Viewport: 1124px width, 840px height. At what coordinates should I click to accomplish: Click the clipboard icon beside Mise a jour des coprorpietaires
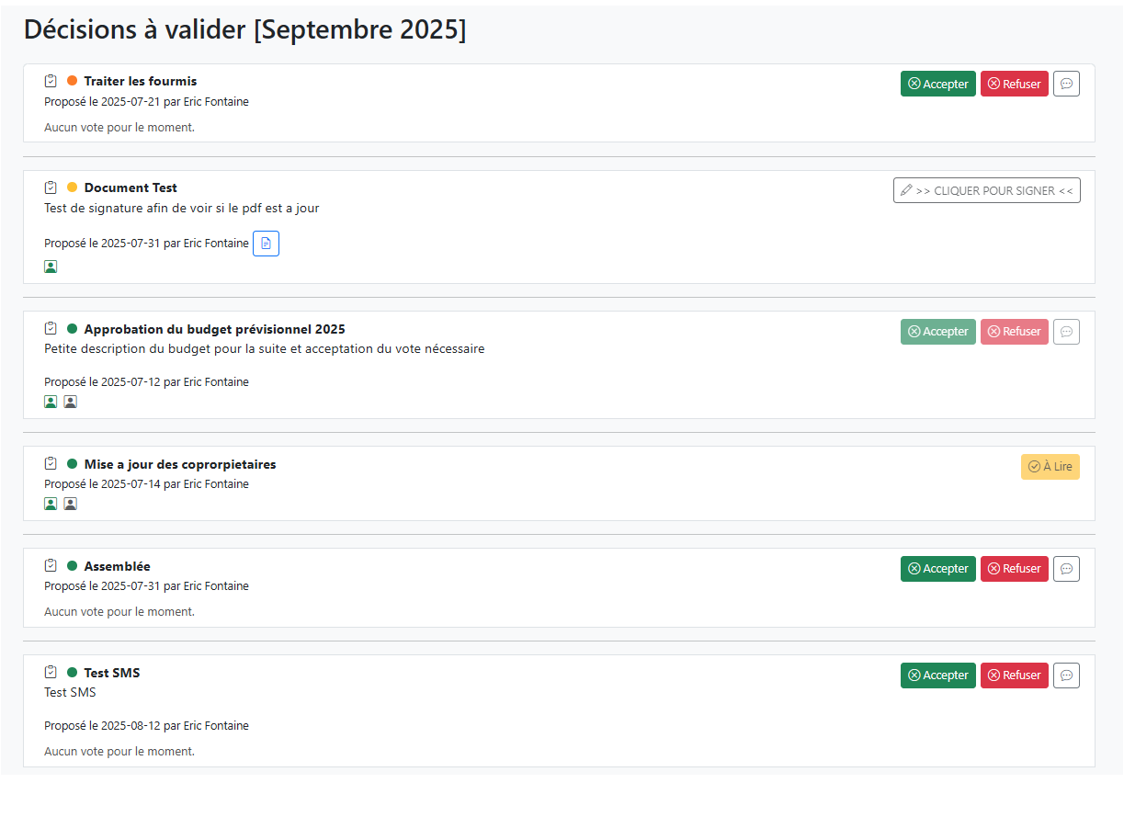coord(51,463)
